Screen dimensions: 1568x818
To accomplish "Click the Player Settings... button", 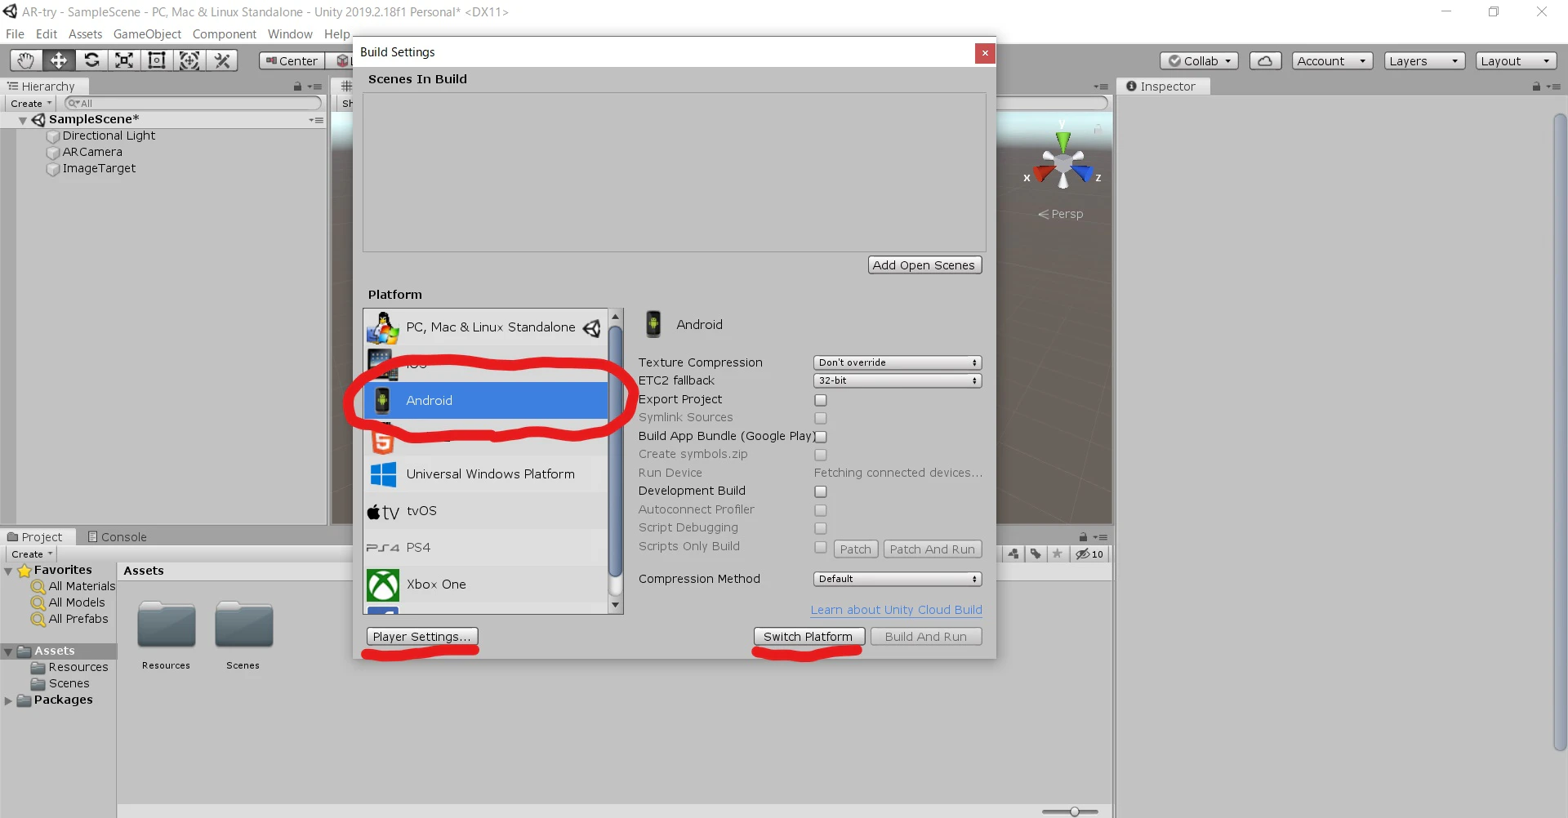I will pos(422,637).
